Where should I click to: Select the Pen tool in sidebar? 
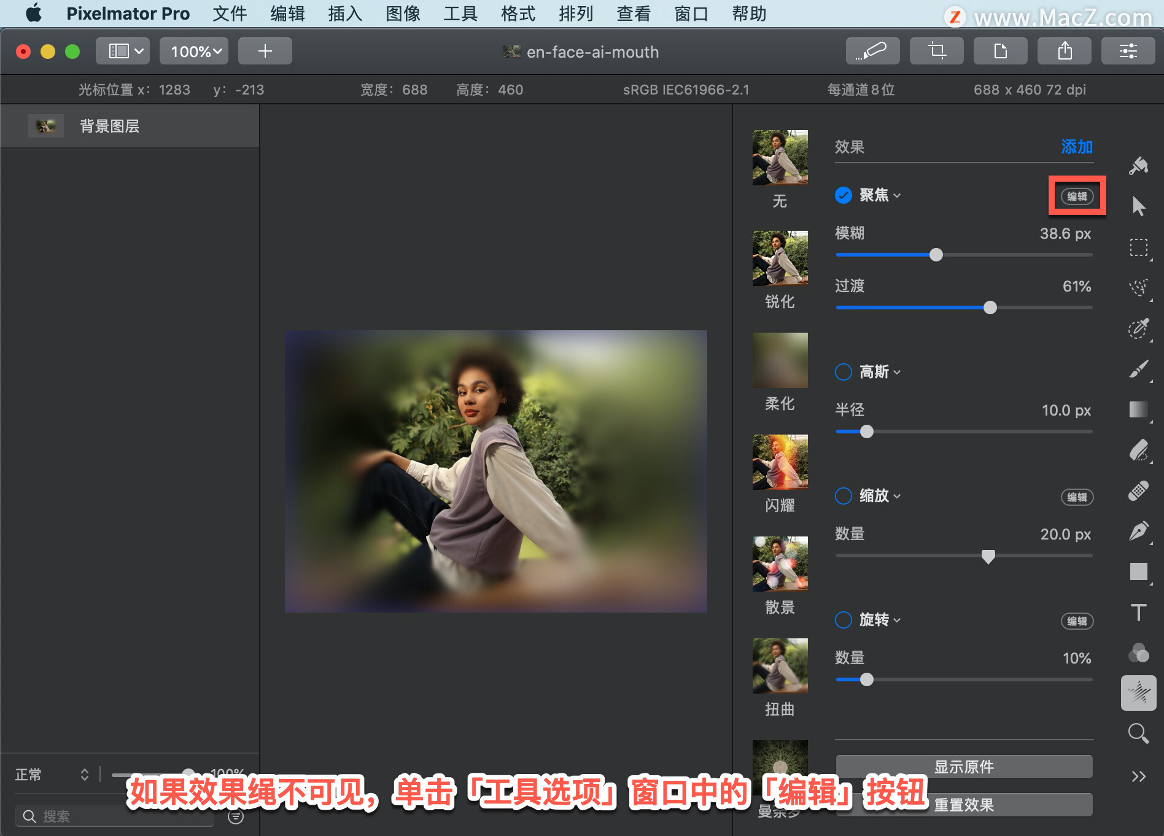(x=1139, y=531)
